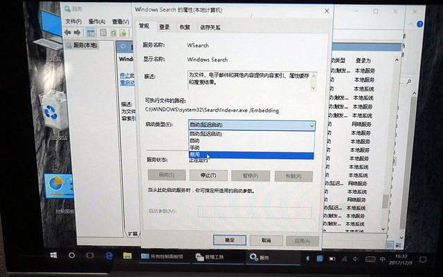Select the Control Panel desktop icon

(60, 193)
